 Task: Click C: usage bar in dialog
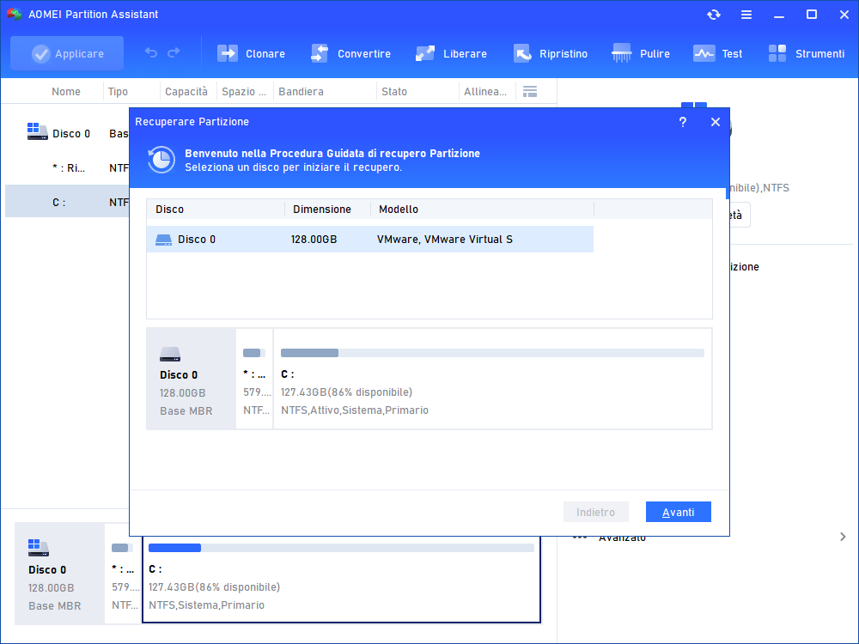492,353
